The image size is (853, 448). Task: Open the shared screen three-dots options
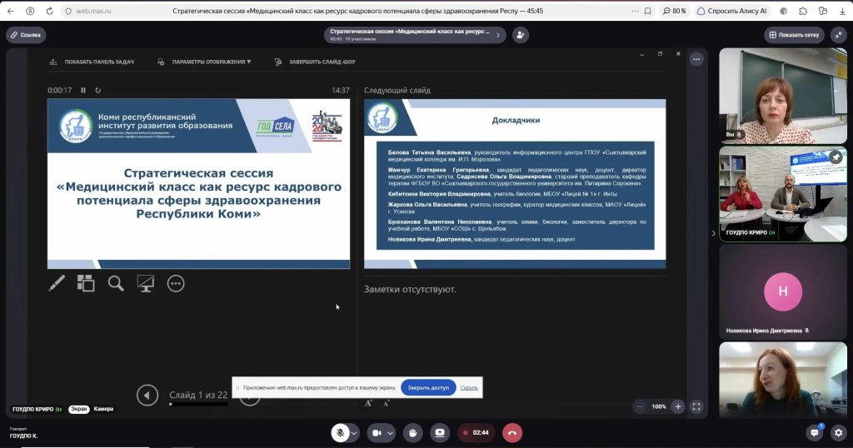pos(696,59)
